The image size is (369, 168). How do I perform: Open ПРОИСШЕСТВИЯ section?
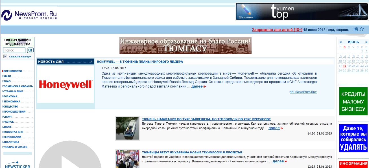(x=14, y=112)
